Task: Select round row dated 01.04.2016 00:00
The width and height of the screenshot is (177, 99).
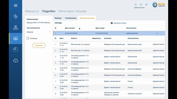Action: 109,33
